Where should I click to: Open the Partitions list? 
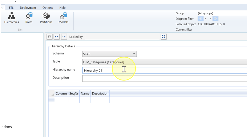tap(46, 18)
